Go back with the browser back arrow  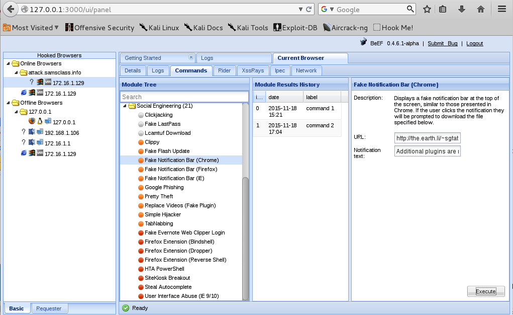click(x=11, y=9)
